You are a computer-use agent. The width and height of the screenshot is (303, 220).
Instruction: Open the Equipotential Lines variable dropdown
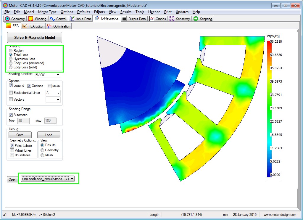pyautogui.click(x=58, y=93)
